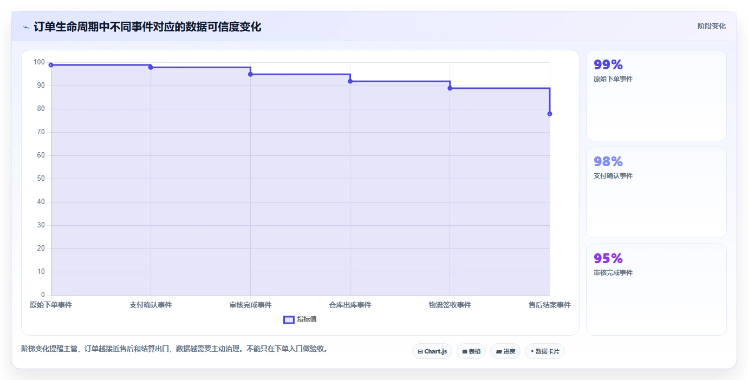
Task: Click the lightning icon beside the title
Action: pos(25,27)
